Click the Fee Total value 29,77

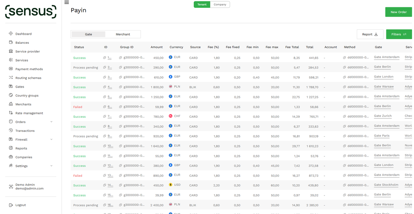click(296, 146)
